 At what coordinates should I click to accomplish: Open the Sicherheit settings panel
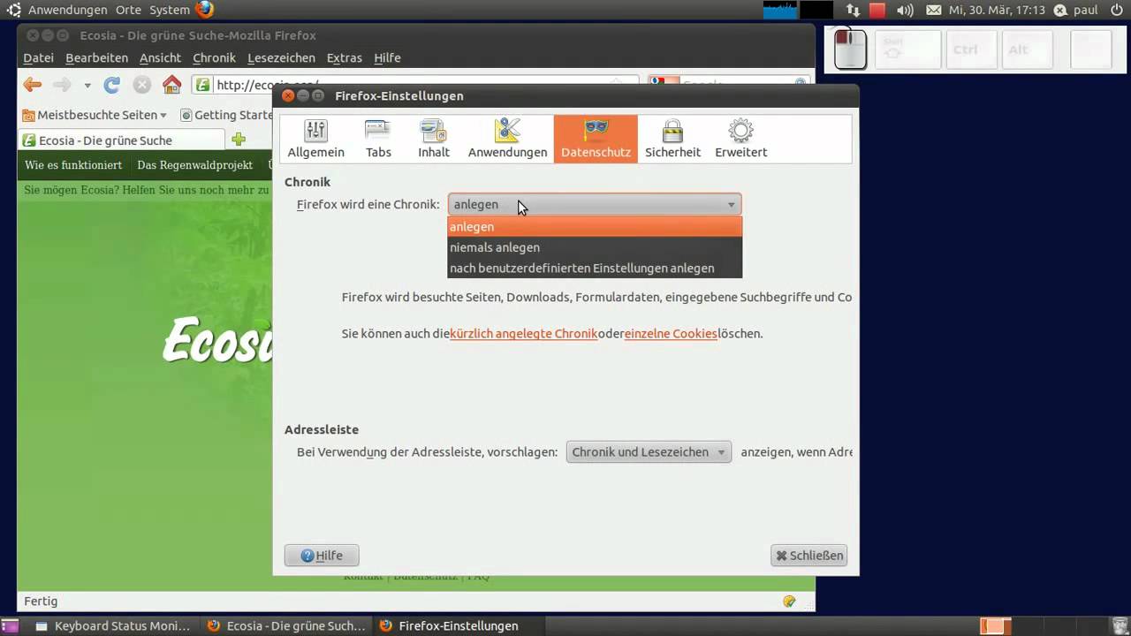click(x=672, y=139)
